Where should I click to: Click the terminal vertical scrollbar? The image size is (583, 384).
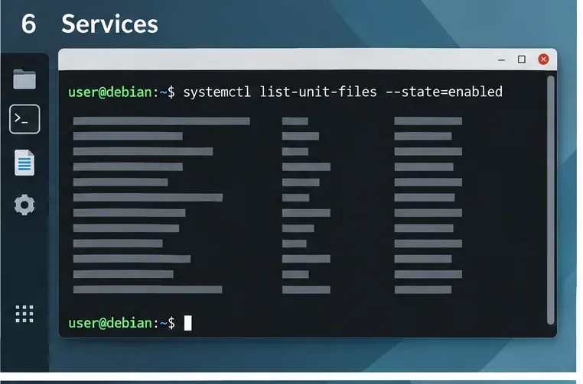point(551,200)
